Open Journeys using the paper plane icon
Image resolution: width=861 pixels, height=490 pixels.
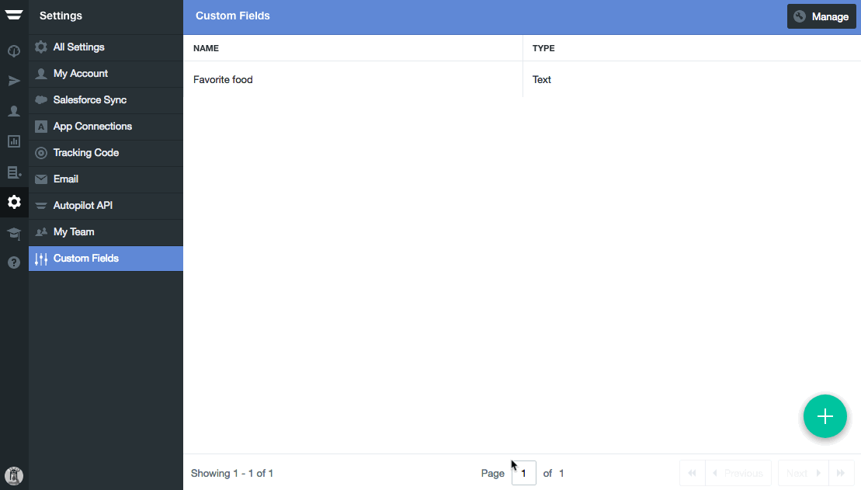coord(14,81)
